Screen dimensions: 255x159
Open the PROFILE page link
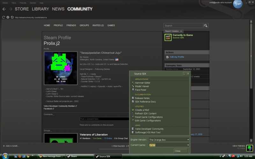tap(58, 25)
